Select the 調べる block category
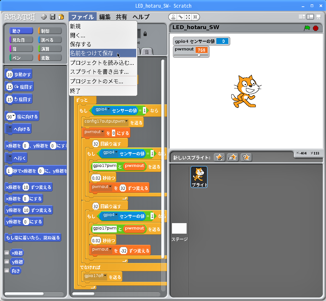The image size is (326, 301). 50,40
